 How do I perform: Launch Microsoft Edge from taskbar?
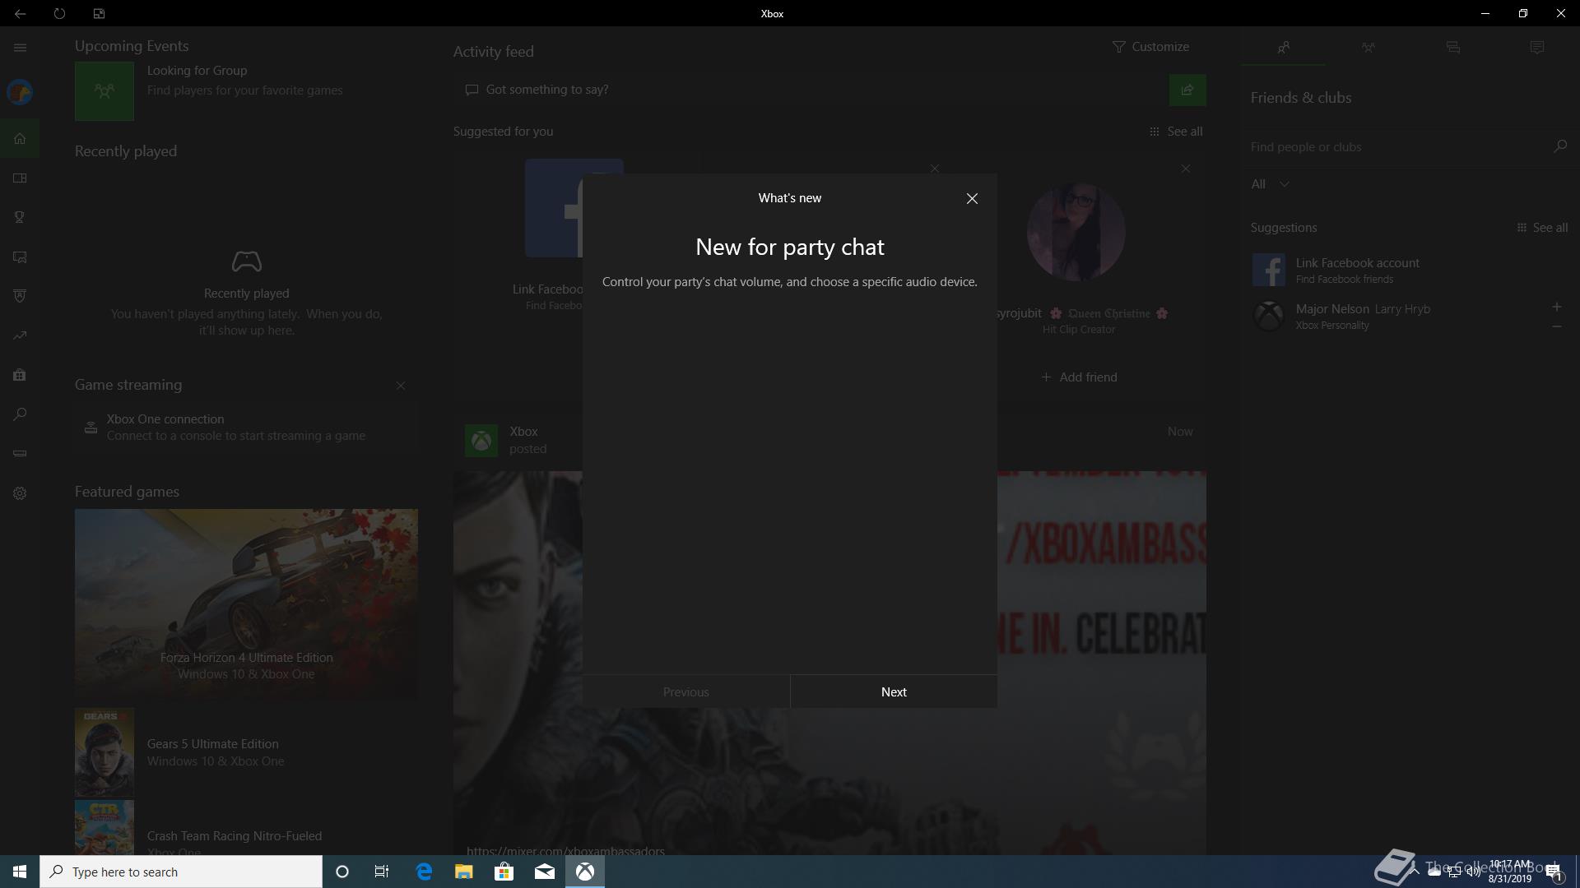(x=424, y=872)
